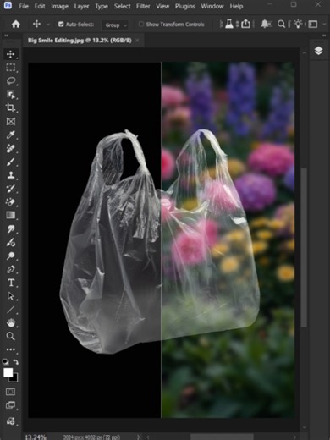Select the Gradient tool
Viewport: 330px width, 440px height.
pos(11,215)
